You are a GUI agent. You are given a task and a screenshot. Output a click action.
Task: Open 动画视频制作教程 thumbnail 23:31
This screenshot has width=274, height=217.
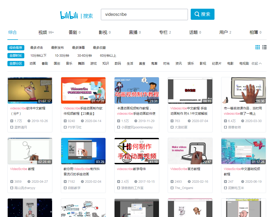tap(137, 90)
